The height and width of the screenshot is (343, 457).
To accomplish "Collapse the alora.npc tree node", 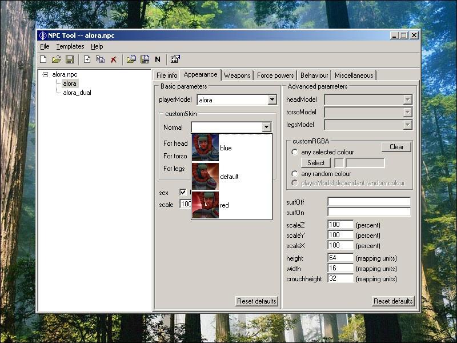I will click(46, 75).
